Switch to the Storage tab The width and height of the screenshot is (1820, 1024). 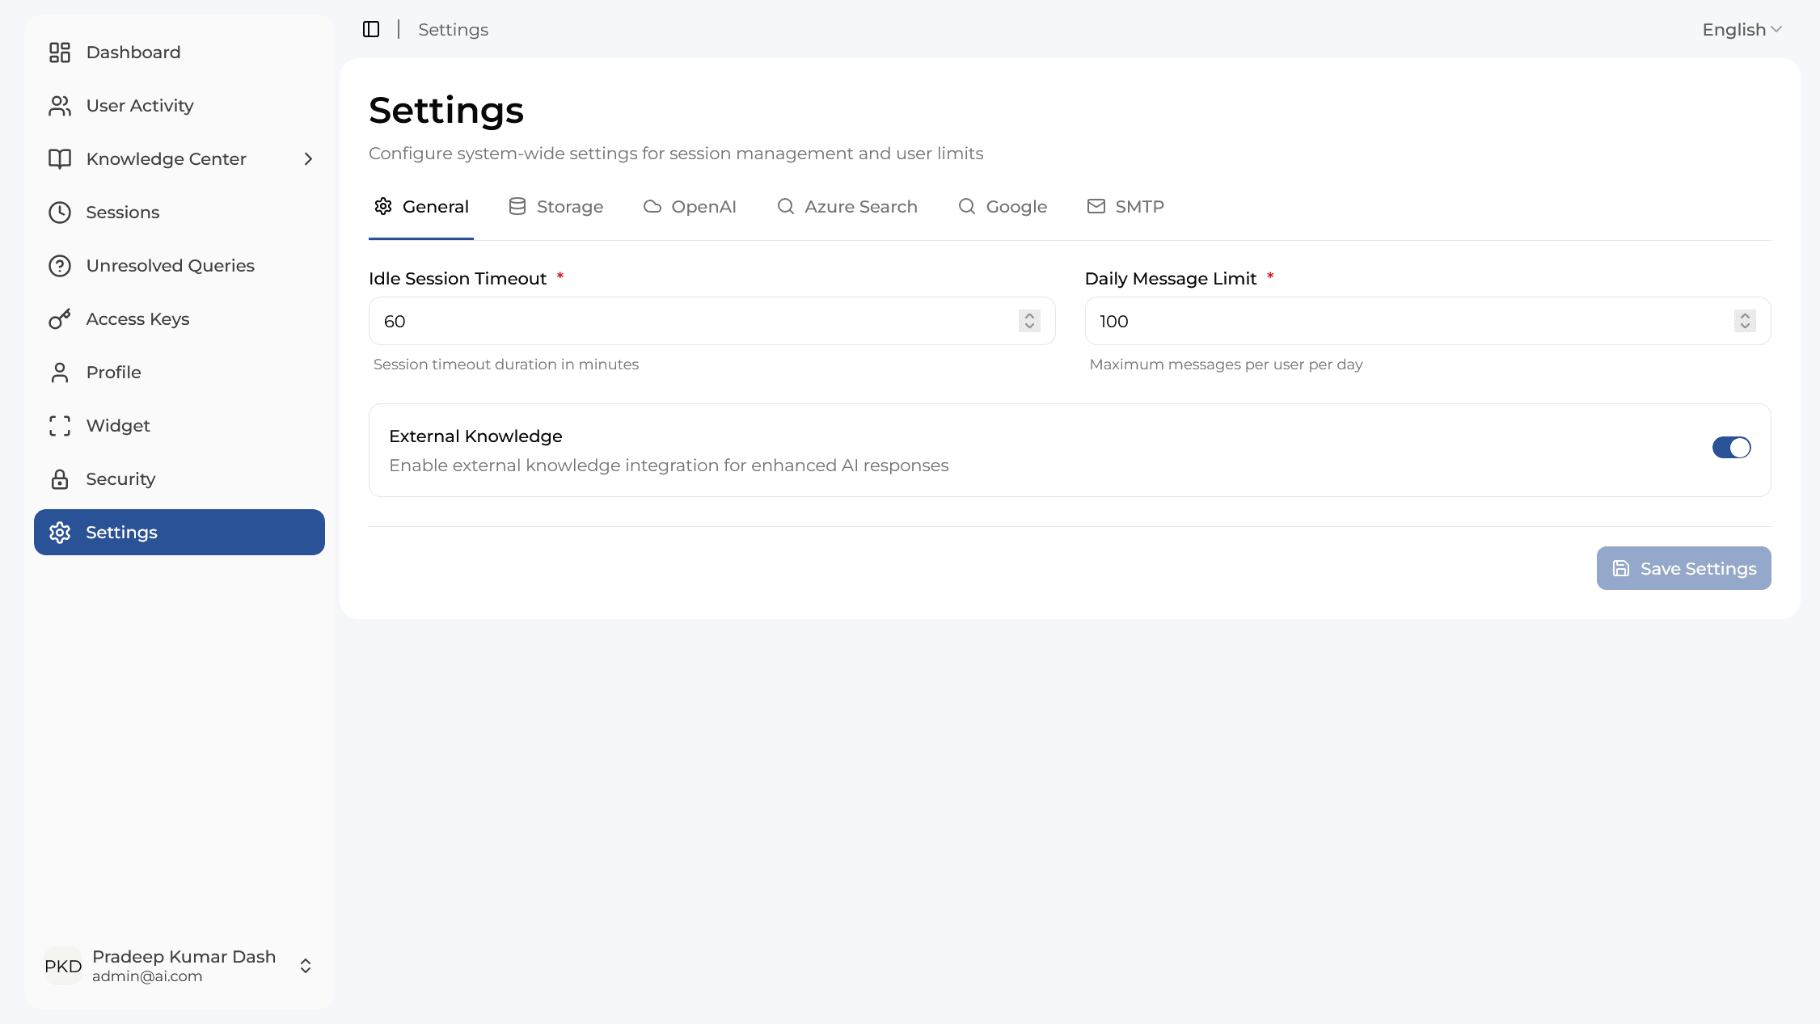(556, 207)
